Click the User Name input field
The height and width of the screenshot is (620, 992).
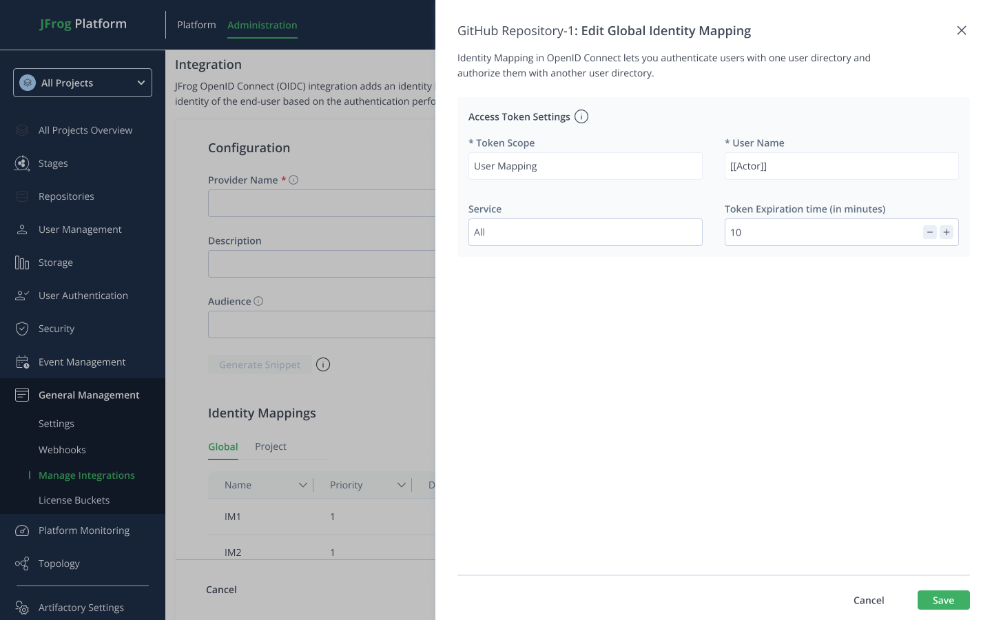(x=841, y=166)
